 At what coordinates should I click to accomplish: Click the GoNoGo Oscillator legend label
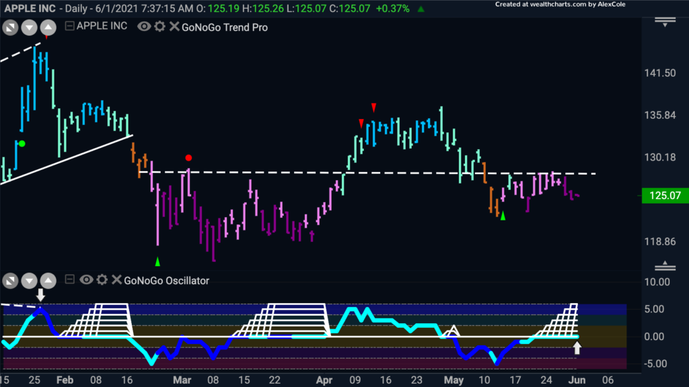(167, 281)
